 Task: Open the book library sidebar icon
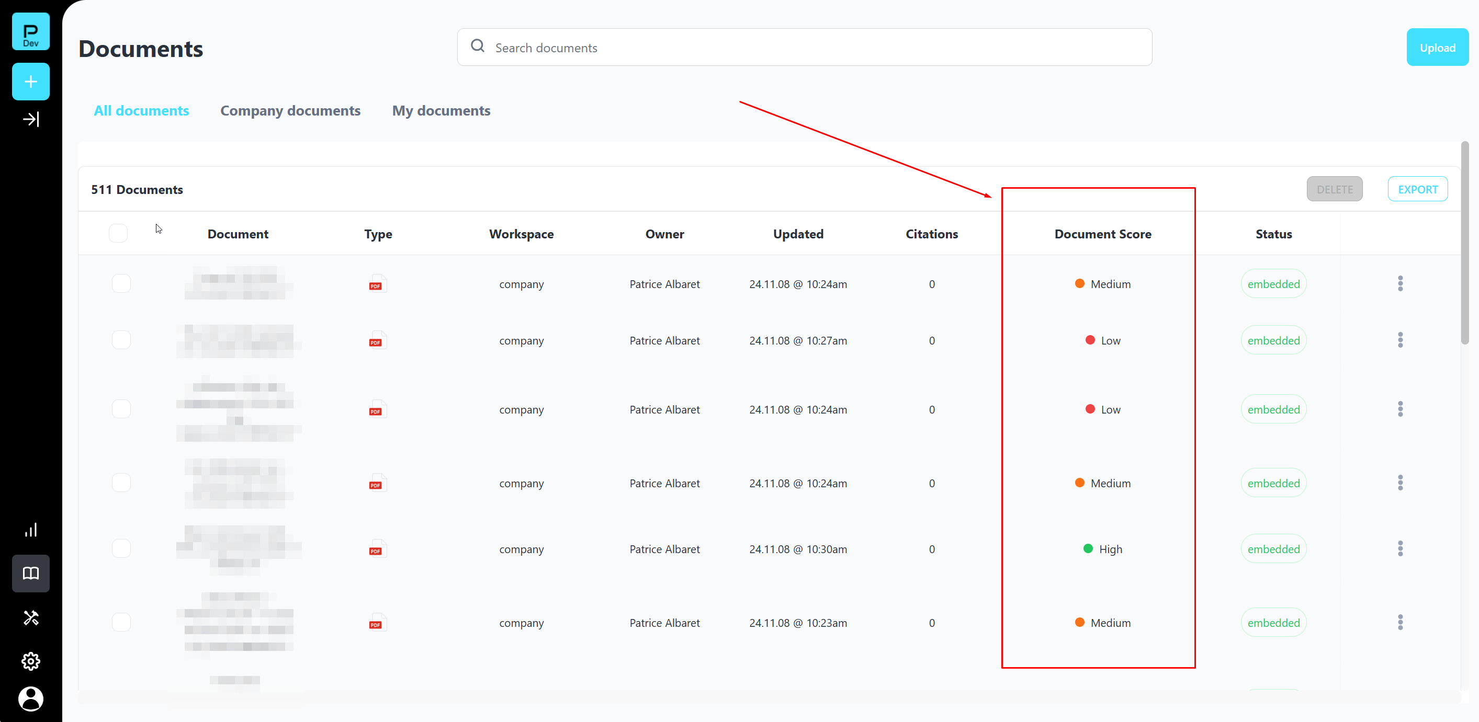(30, 573)
